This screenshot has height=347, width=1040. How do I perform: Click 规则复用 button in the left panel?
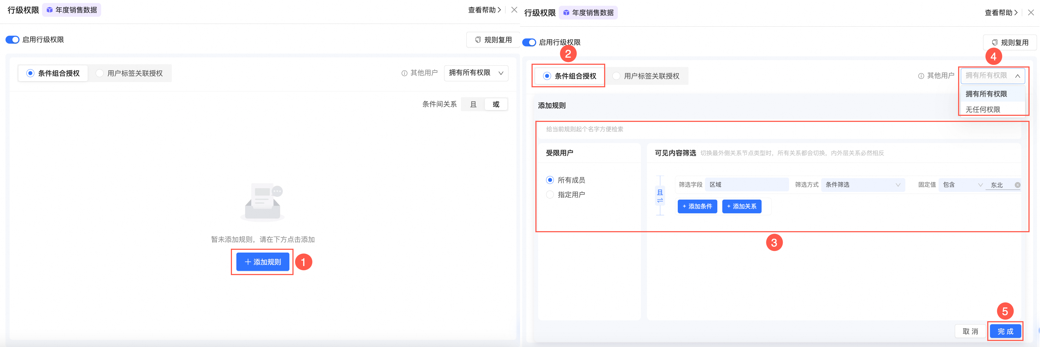point(493,40)
